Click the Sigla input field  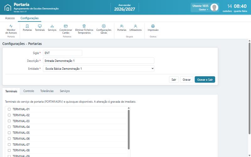click(62, 53)
